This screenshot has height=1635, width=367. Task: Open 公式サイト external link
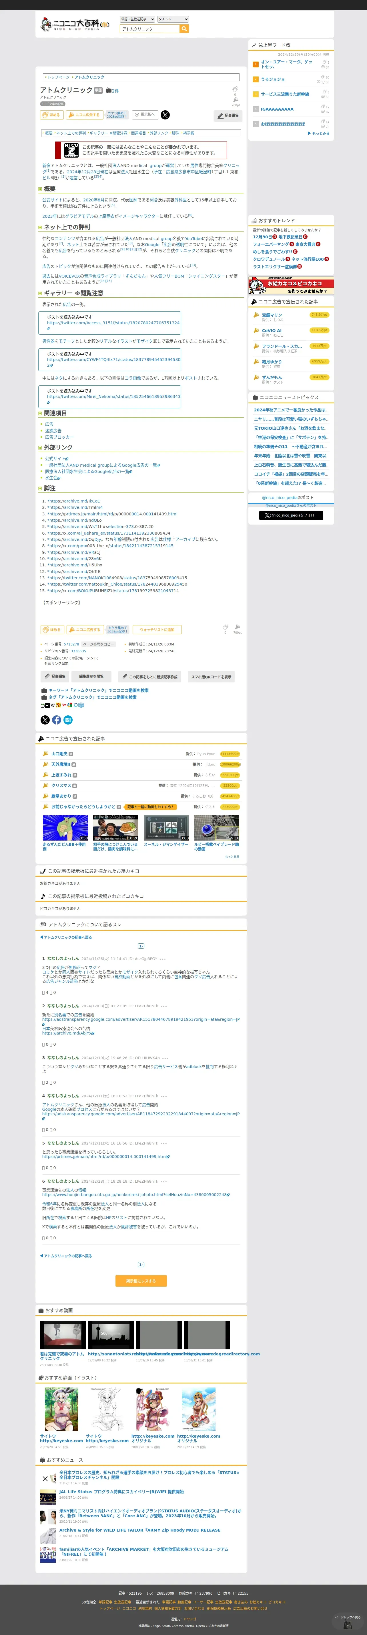56,458
